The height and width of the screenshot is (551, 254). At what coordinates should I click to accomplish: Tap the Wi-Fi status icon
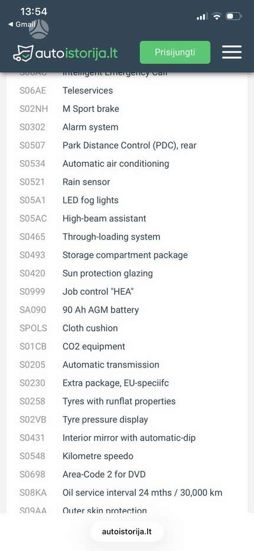[217, 16]
